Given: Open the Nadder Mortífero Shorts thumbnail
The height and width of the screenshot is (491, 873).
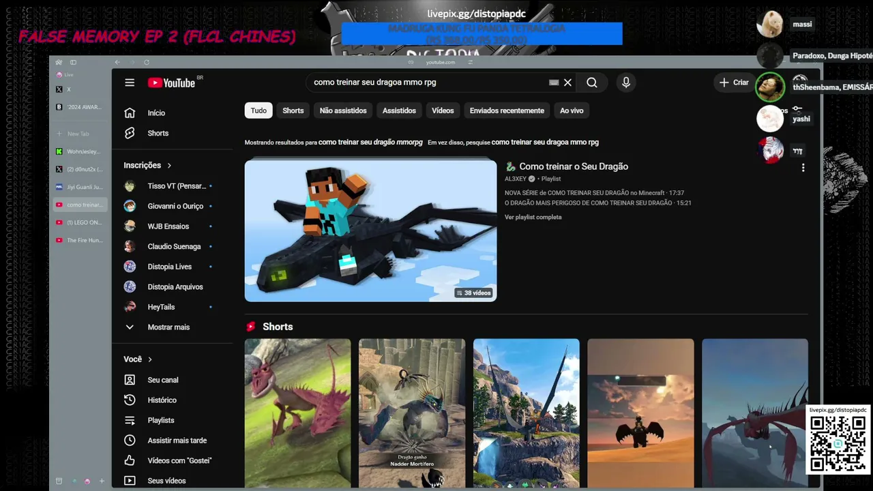Looking at the screenshot, I should pyautogui.click(x=412, y=413).
